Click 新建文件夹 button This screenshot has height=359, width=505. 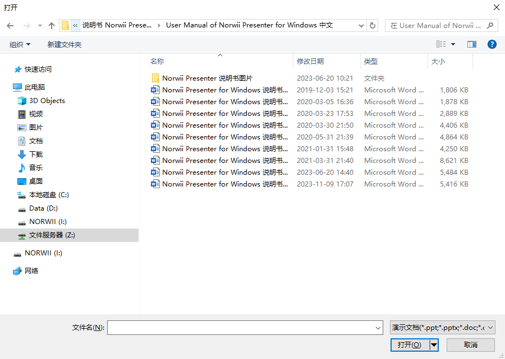coord(65,44)
